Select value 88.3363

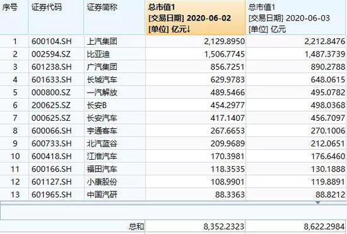coord(230,195)
